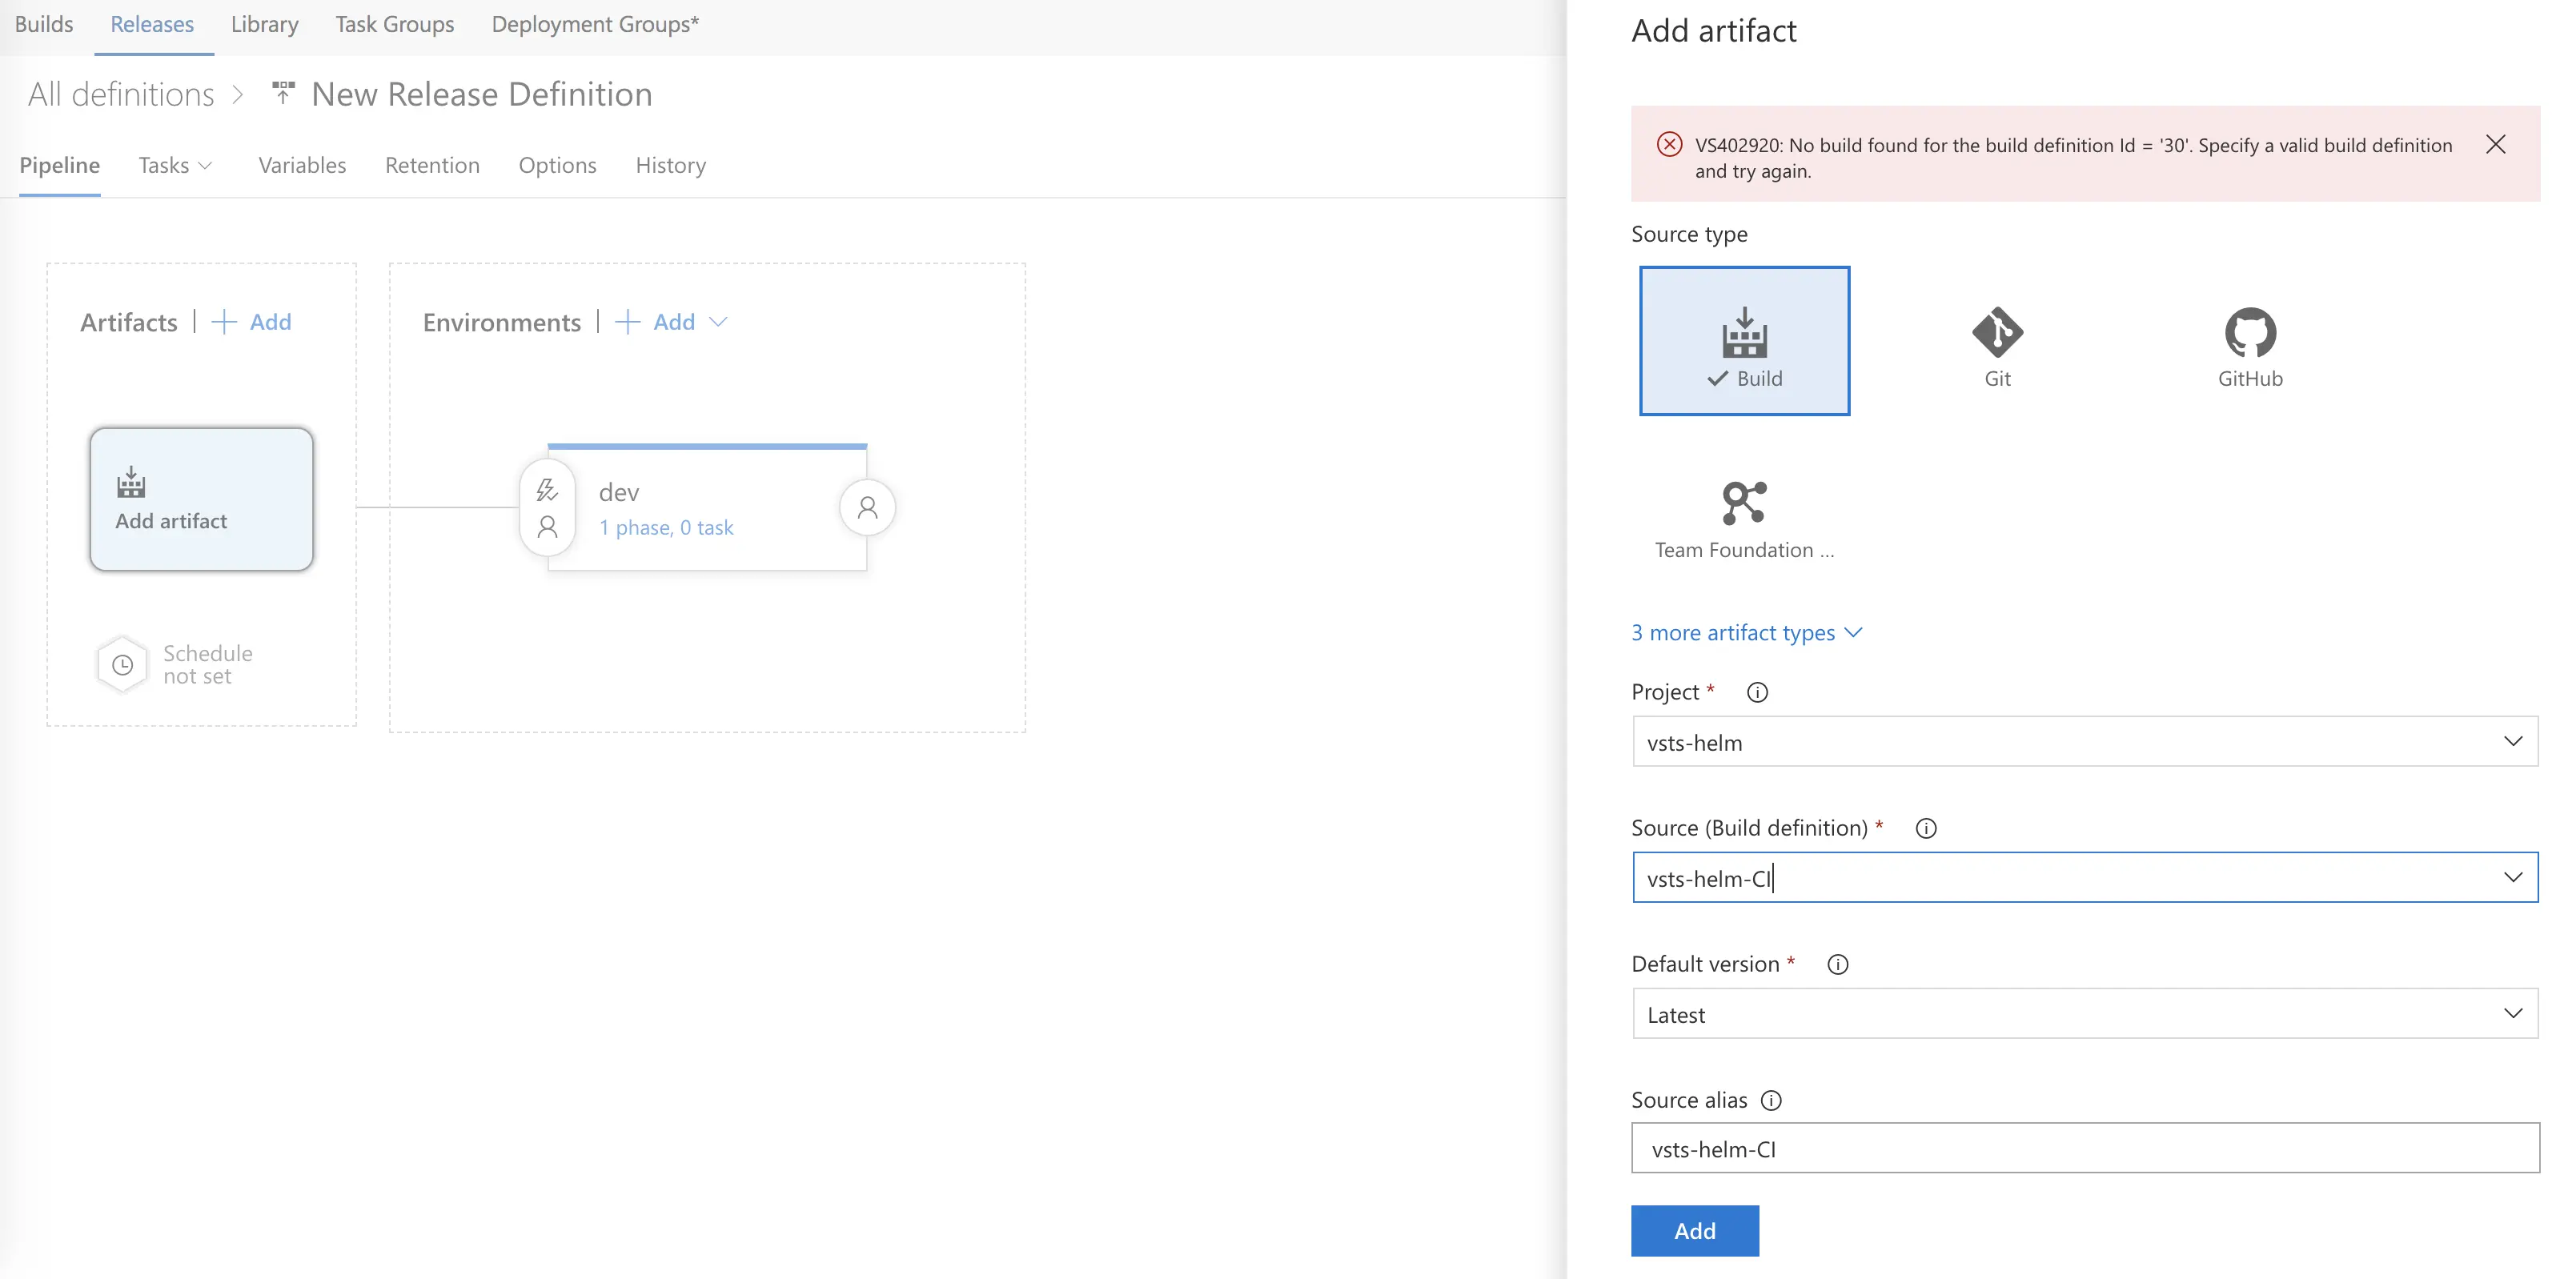View the History tab
This screenshot has width=2576, height=1279.
670,165
